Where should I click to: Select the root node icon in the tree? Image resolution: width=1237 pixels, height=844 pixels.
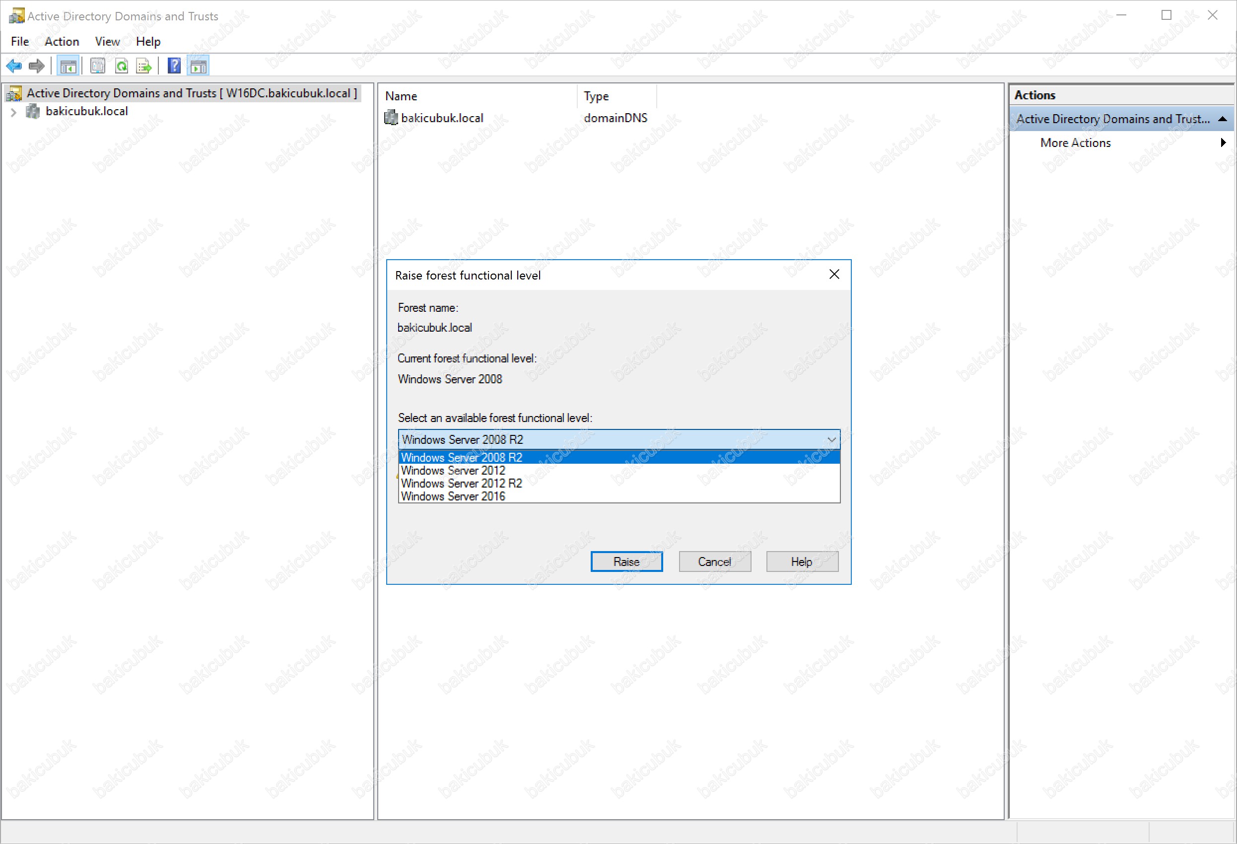pos(14,94)
